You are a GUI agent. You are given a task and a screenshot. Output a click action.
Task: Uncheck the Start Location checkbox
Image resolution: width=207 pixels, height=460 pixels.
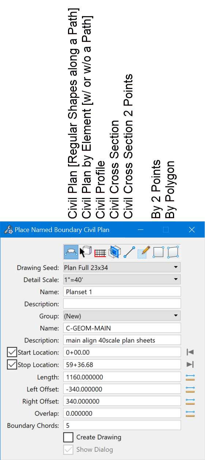(x=12, y=352)
